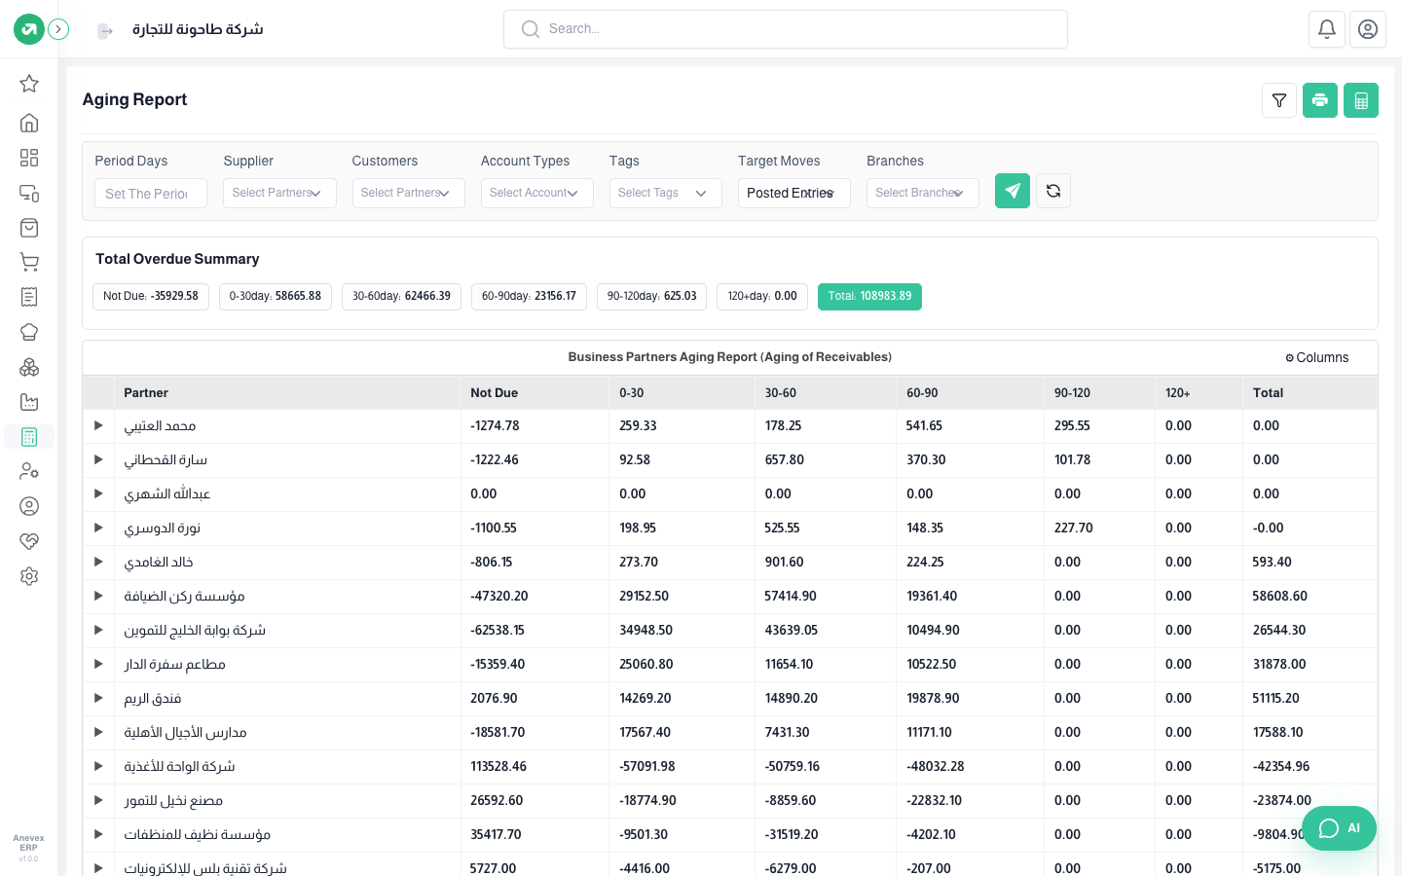The height and width of the screenshot is (876, 1402).
Task: Open chef hat icon in sidebar
Action: click(x=29, y=332)
